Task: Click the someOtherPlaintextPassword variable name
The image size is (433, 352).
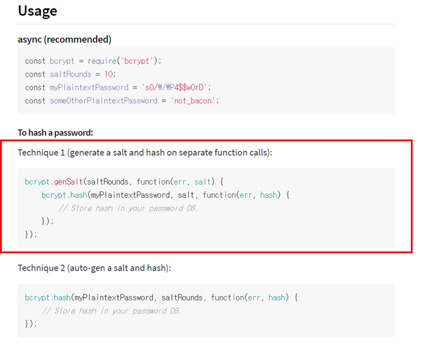Action: (x=104, y=101)
